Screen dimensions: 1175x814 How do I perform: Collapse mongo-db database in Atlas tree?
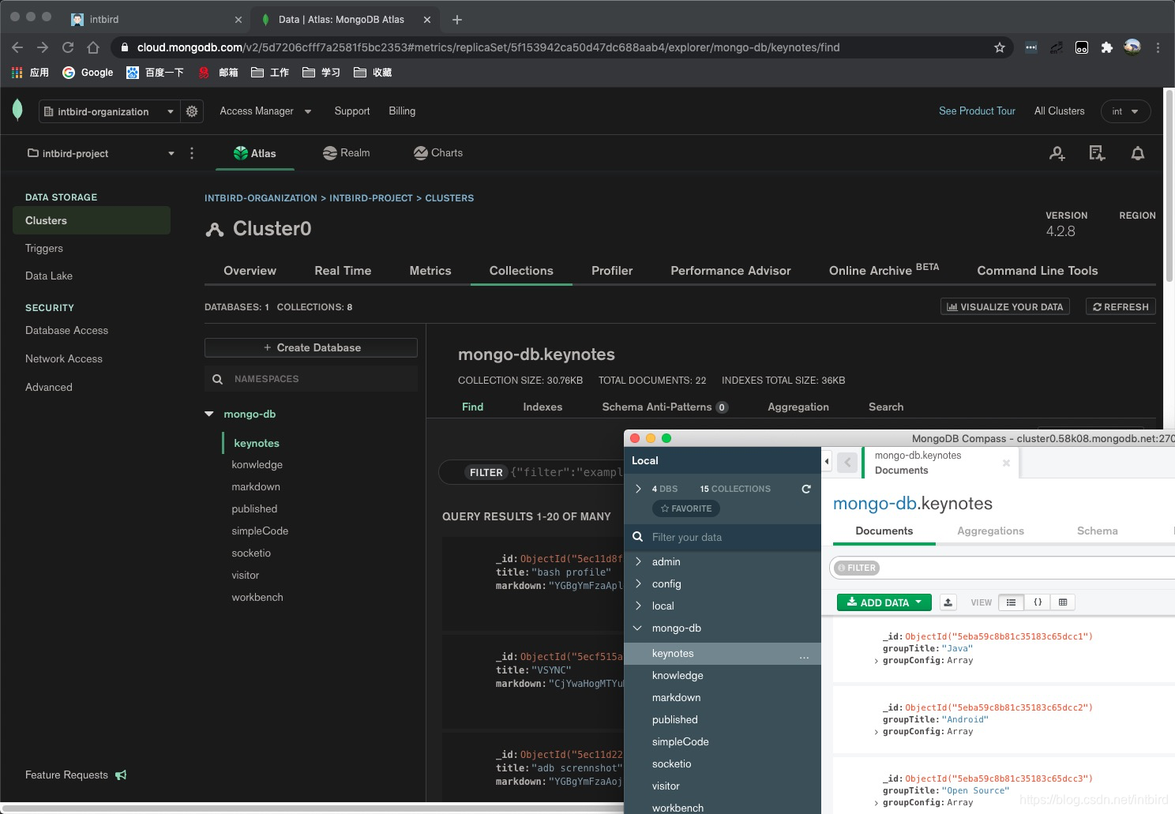pos(209,414)
